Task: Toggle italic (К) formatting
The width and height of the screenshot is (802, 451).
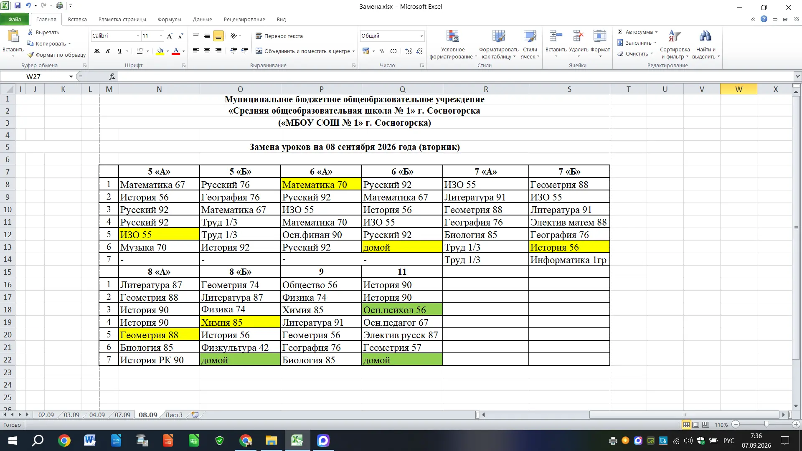Action: click(x=108, y=51)
